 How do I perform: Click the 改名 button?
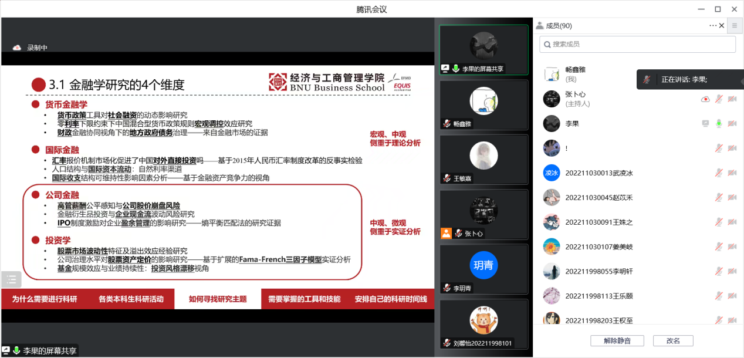point(673,341)
